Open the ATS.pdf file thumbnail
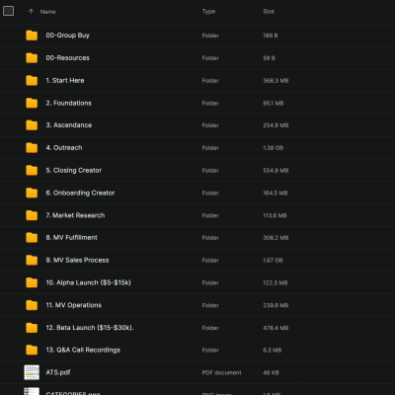395x395 pixels. (x=32, y=372)
